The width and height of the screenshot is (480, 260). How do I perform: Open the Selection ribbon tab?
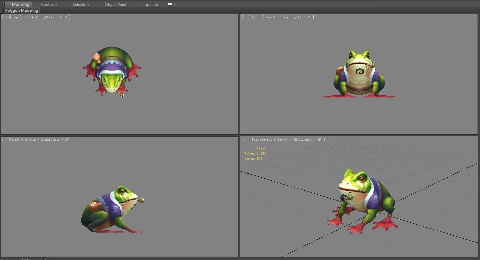tap(81, 4)
